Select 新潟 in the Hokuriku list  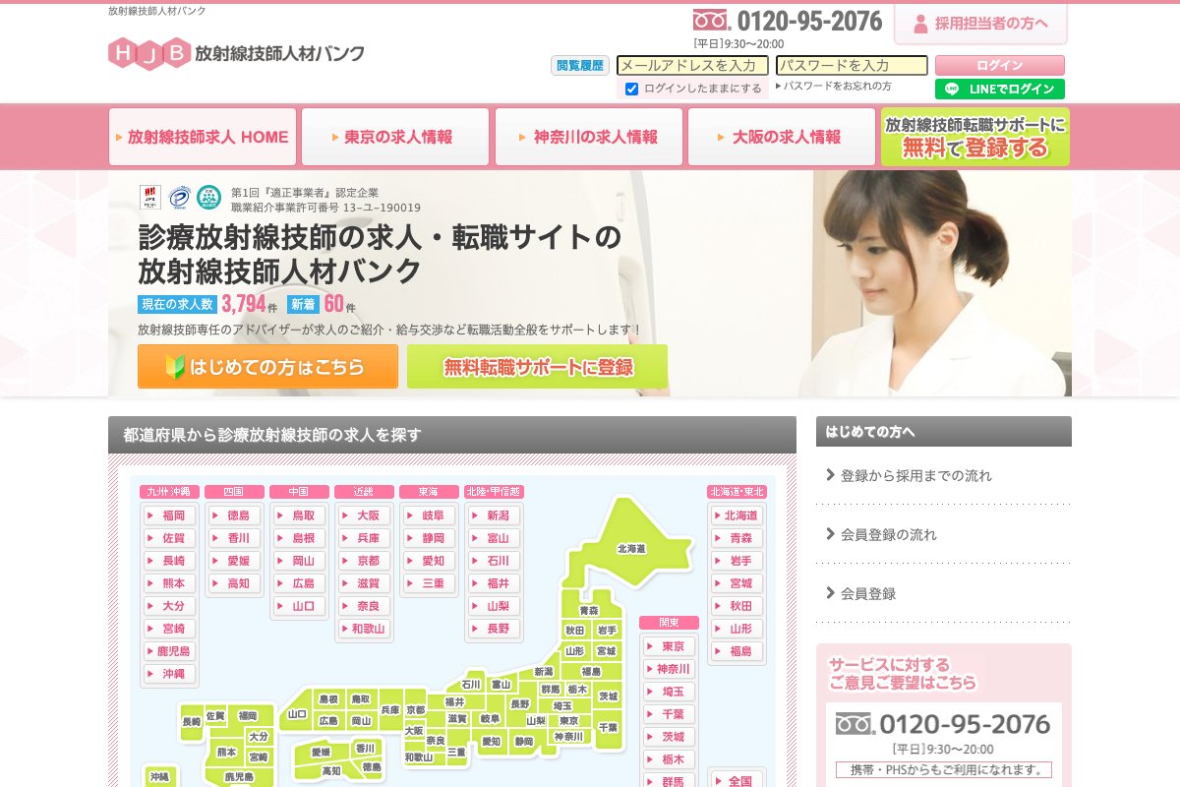495,515
